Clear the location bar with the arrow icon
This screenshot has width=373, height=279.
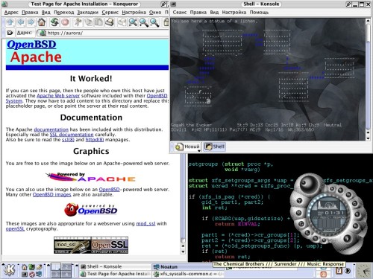[x=10, y=33]
